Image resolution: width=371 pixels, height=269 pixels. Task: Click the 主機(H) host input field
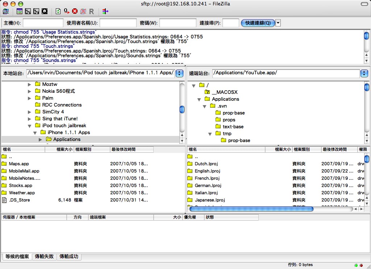43,23
